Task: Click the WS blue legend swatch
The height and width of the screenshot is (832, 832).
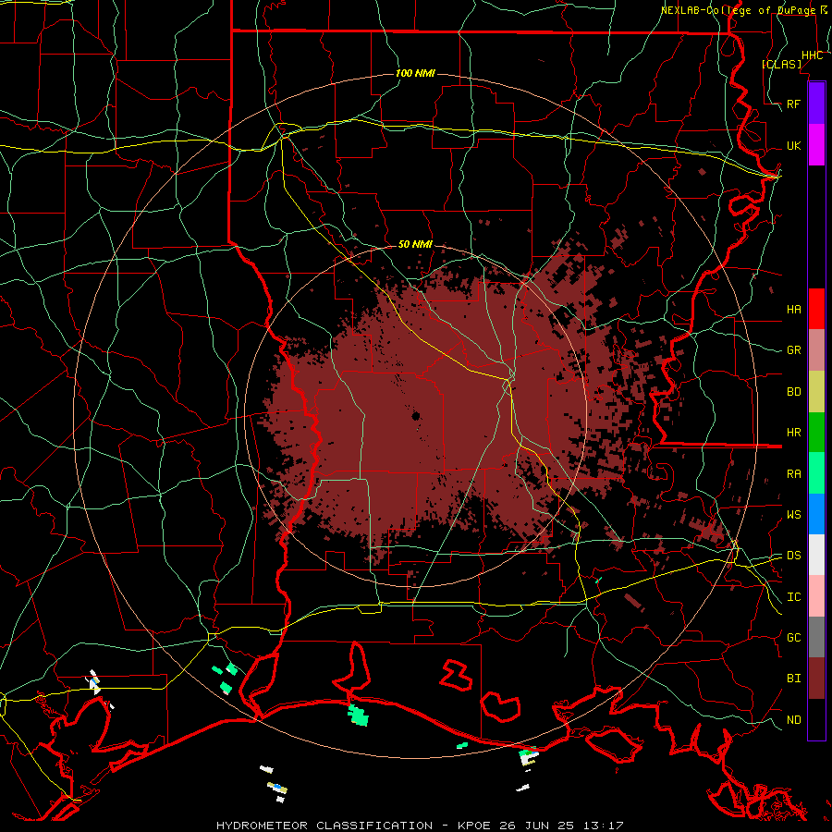Action: [816, 514]
